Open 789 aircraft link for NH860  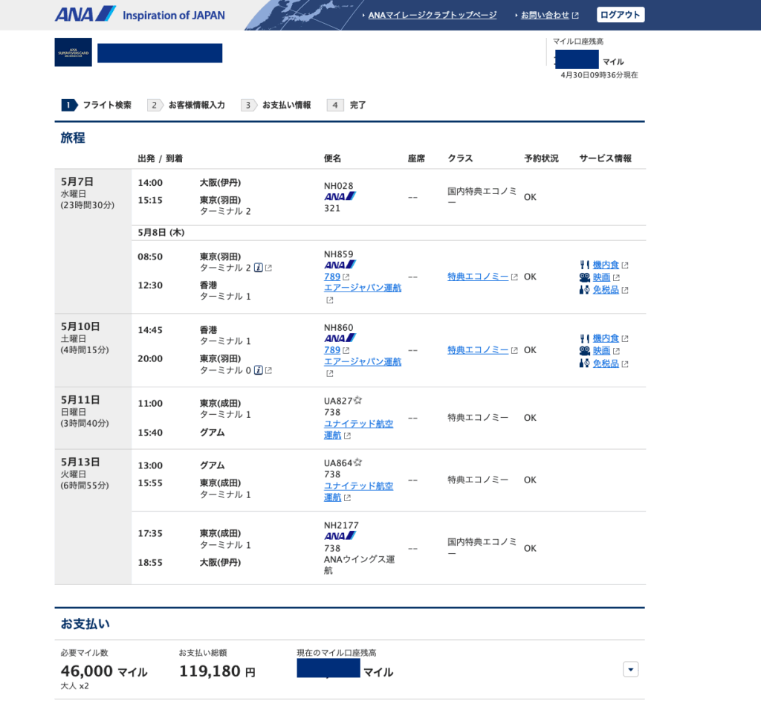point(332,349)
